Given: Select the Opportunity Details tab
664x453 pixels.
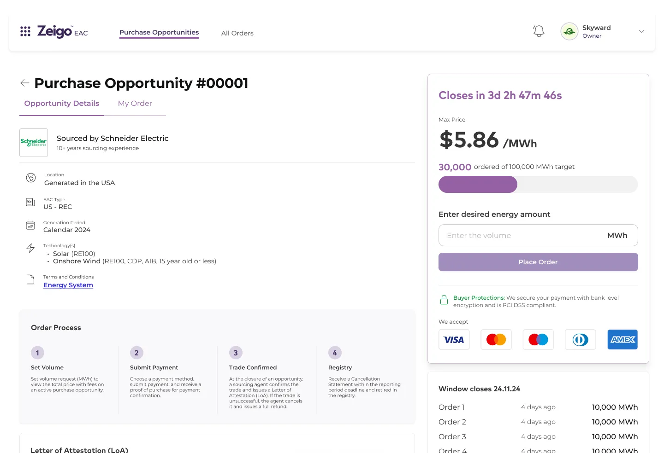Looking at the screenshot, I should 62,104.
